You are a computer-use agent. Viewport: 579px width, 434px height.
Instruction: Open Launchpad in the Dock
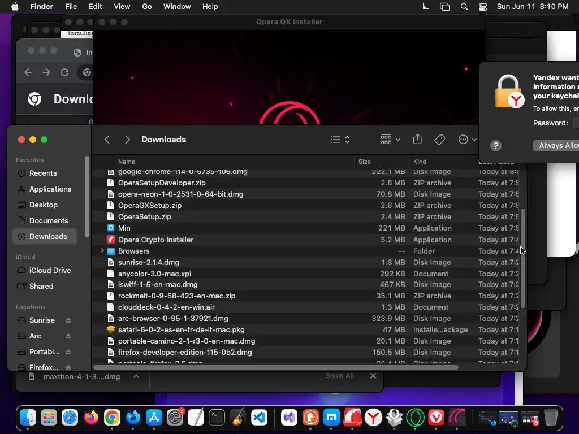pos(49,418)
